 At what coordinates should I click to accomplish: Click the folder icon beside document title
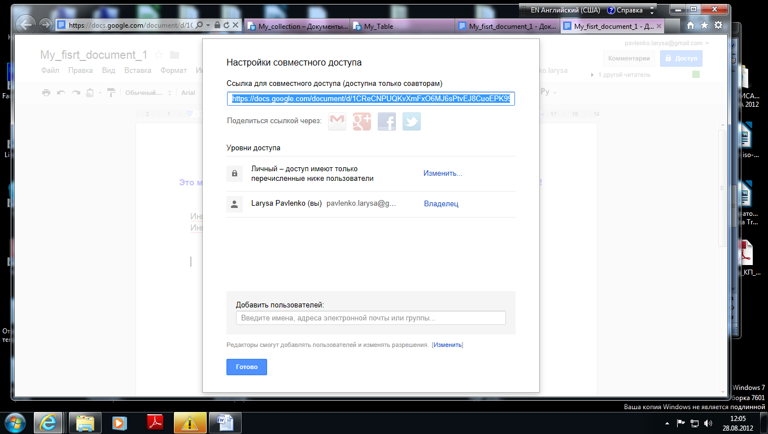point(174,55)
